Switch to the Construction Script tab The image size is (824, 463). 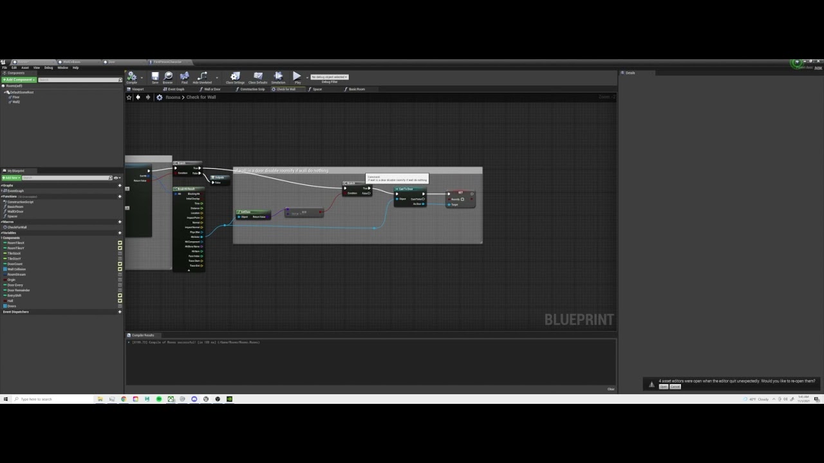tap(251, 89)
